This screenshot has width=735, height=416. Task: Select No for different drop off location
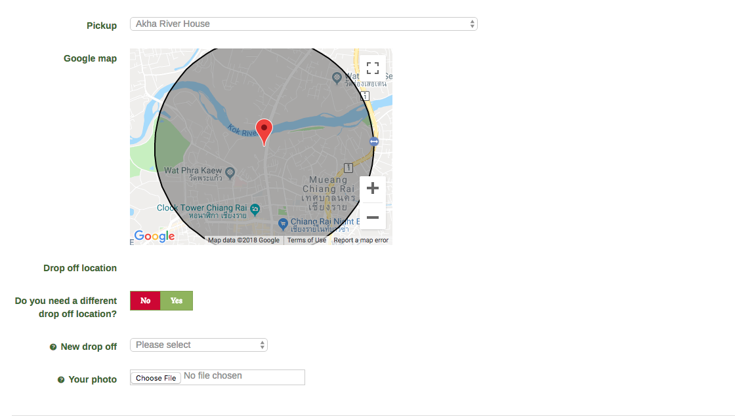[145, 301]
